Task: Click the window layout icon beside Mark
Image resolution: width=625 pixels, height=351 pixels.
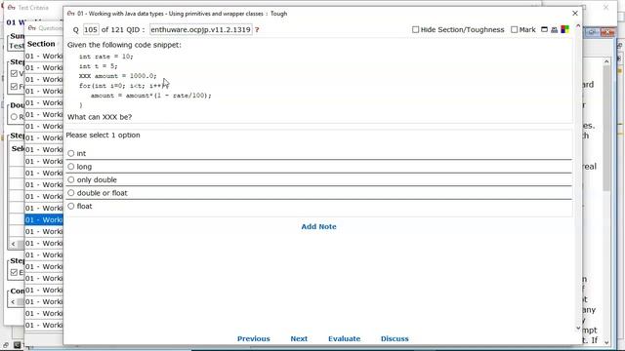Action: click(x=544, y=29)
